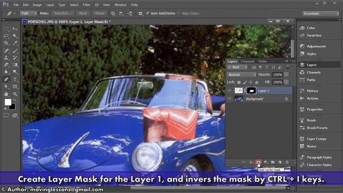Select the Crop tool
This screenshot has width=343, height=193.
[6, 43]
